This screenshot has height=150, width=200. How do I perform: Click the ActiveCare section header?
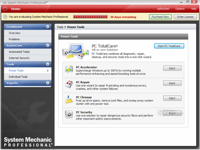pos(28,45)
